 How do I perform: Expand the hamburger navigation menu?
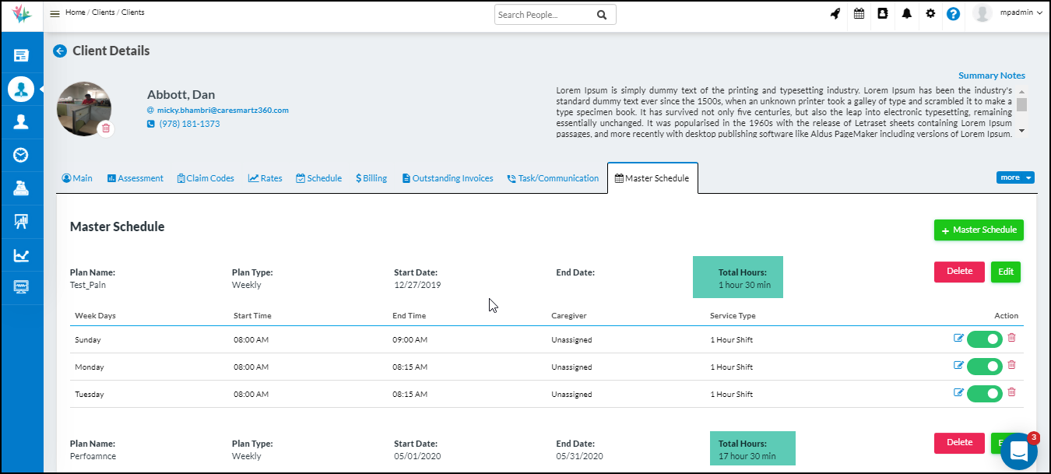pyautogui.click(x=54, y=13)
